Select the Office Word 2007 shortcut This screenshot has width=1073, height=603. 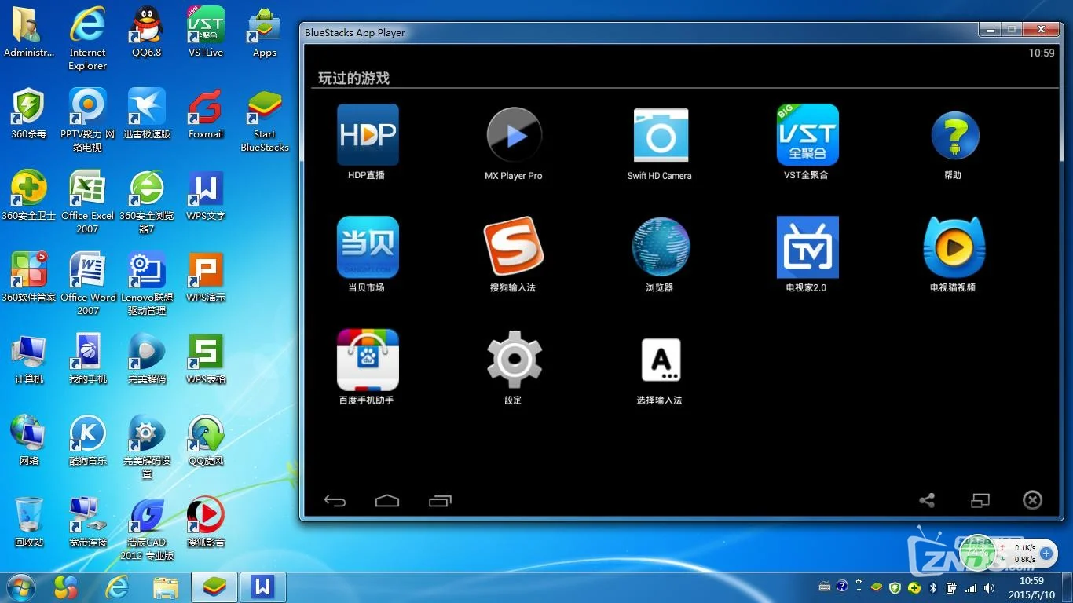tap(88, 283)
